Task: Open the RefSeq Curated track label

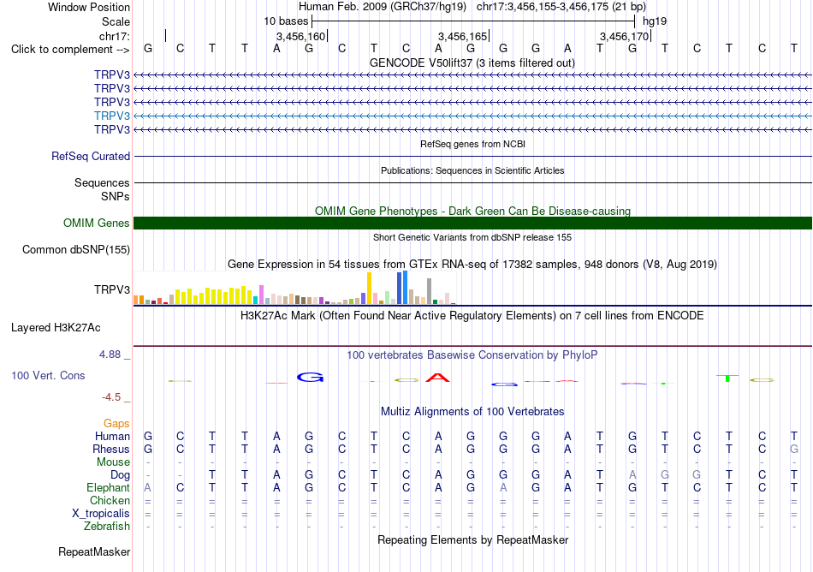Action: (91, 156)
